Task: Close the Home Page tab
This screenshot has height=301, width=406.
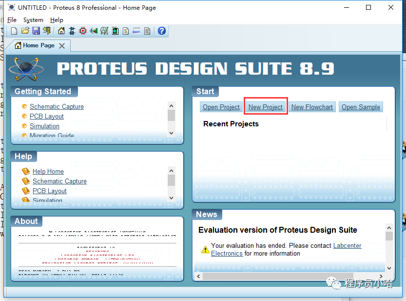Action: [x=62, y=46]
